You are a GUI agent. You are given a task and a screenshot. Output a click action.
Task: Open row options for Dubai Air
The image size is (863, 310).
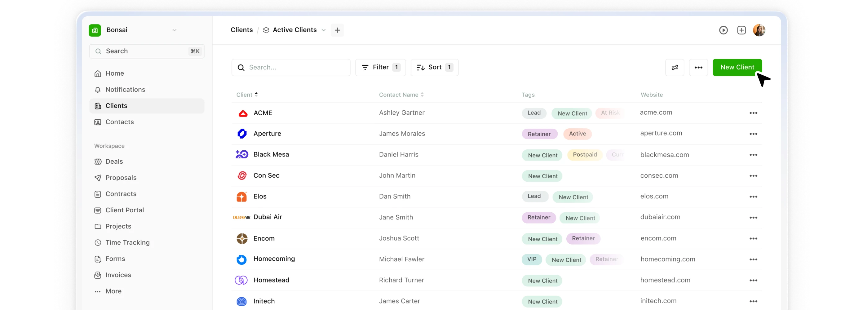pos(754,218)
